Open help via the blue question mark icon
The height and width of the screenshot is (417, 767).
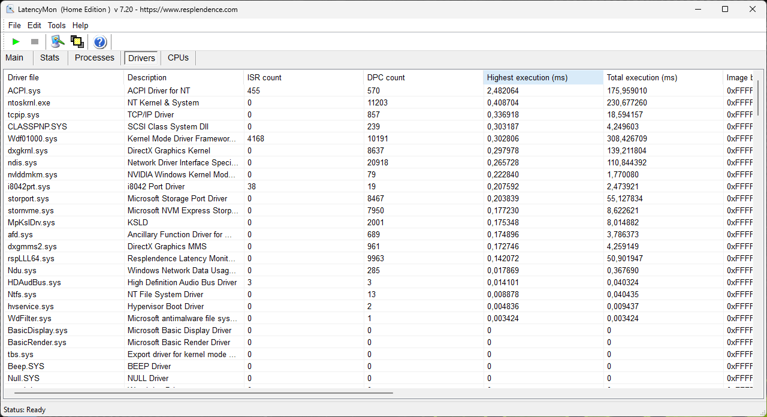coord(100,42)
